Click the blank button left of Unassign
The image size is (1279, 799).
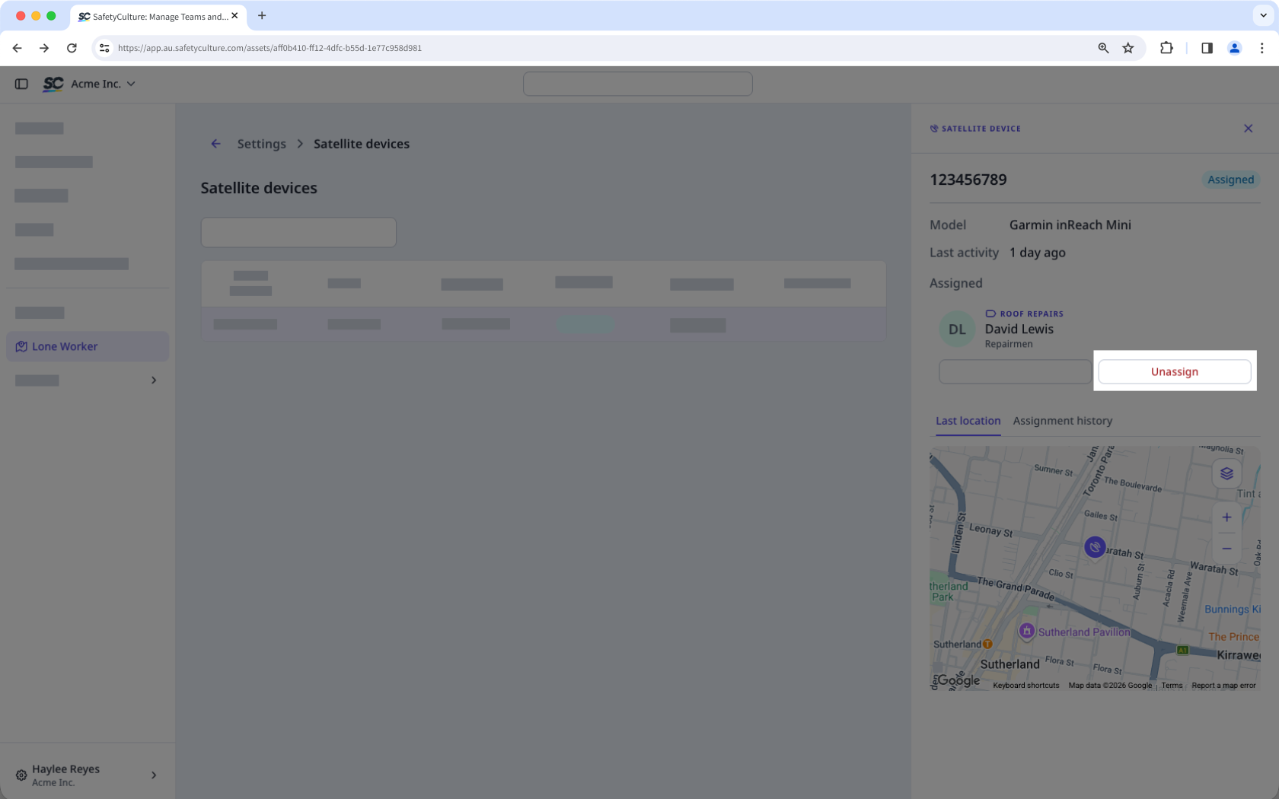pos(1014,371)
